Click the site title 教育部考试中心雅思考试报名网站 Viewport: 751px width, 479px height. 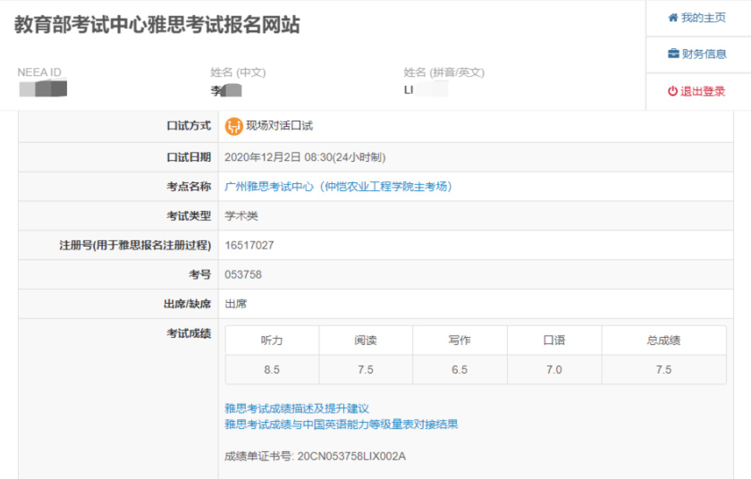tap(157, 25)
